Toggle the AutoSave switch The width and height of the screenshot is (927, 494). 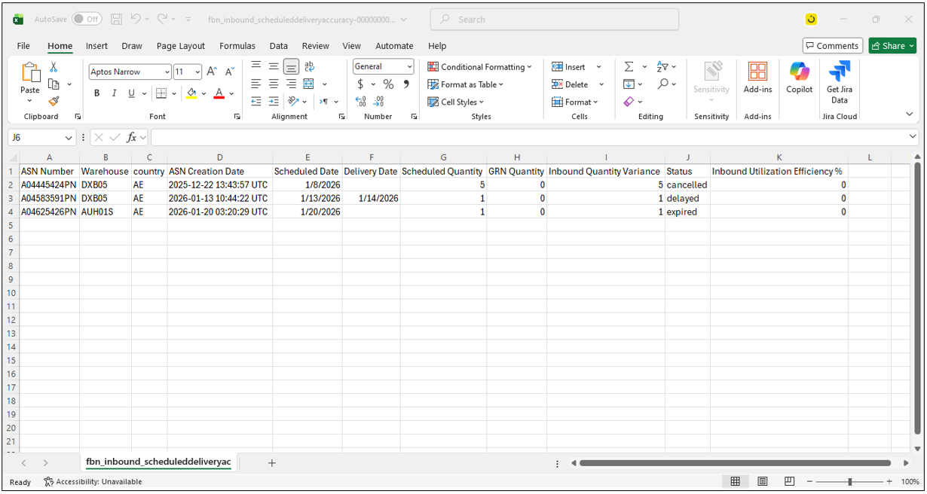[x=87, y=20]
